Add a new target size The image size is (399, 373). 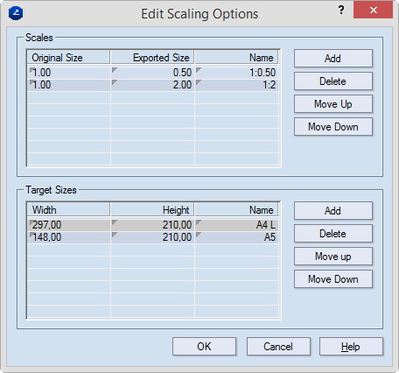(x=333, y=211)
